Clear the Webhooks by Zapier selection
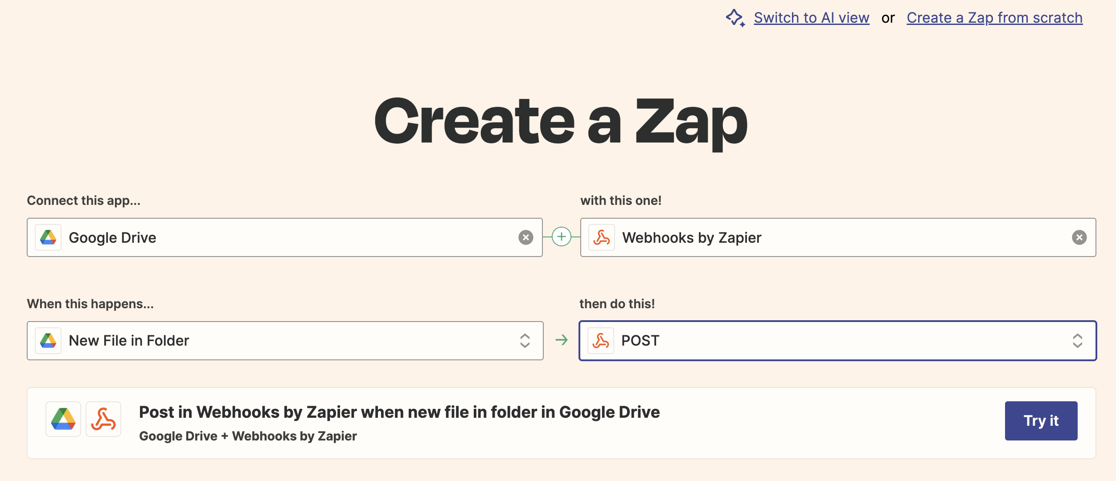The image size is (1116, 481). click(1079, 237)
